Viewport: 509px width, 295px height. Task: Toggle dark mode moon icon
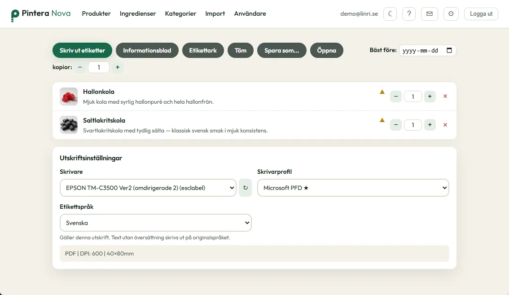390,14
